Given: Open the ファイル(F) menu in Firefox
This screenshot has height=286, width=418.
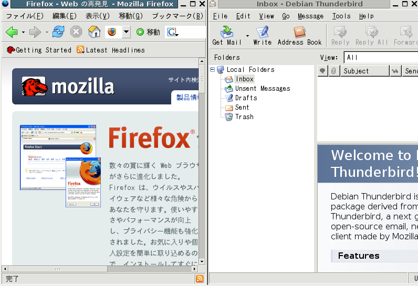Looking at the screenshot, I should [x=25, y=16].
